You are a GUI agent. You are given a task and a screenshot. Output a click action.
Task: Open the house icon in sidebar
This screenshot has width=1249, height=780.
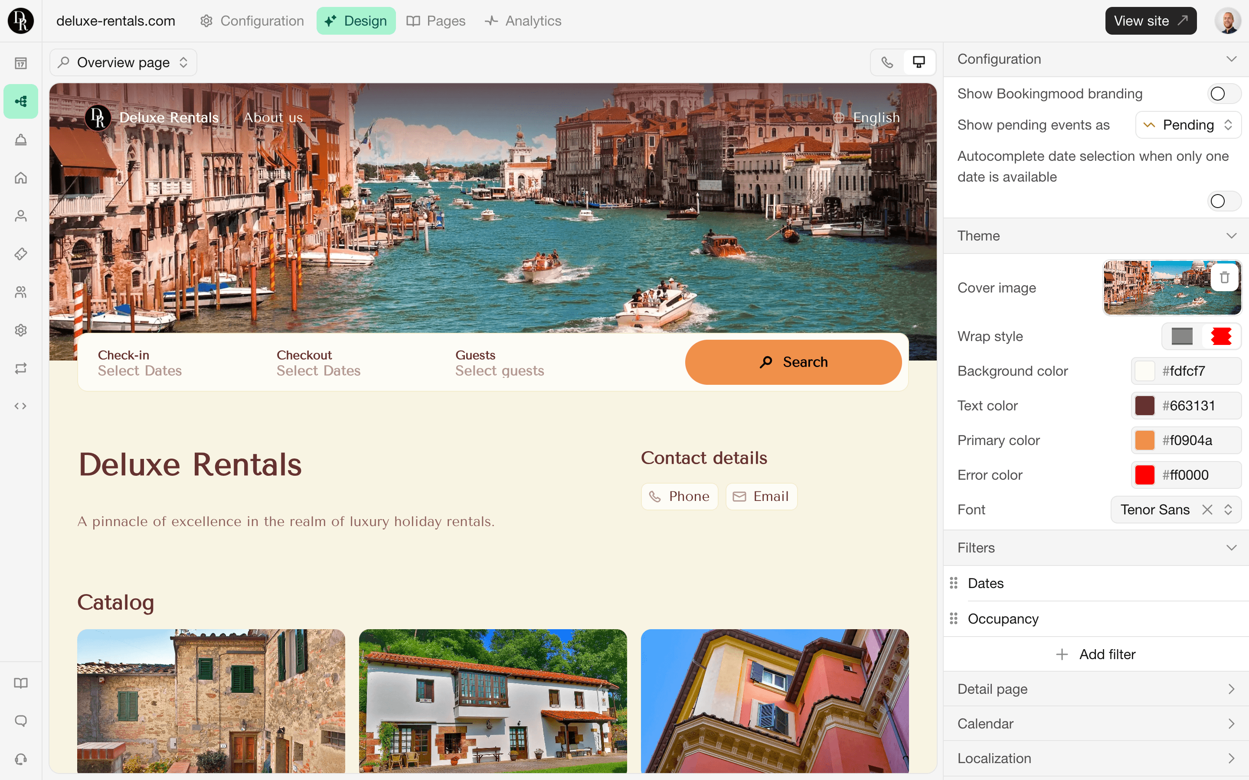(x=21, y=178)
